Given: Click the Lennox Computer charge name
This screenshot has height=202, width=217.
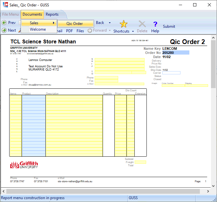Looking at the screenshot, I should click(x=40, y=60).
